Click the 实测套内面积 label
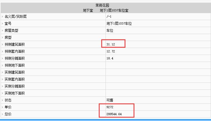Viewport: 211px width, 121px height. click(15, 79)
